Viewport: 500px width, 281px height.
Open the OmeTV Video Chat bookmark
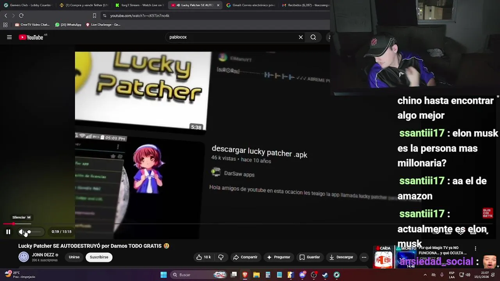(32, 25)
